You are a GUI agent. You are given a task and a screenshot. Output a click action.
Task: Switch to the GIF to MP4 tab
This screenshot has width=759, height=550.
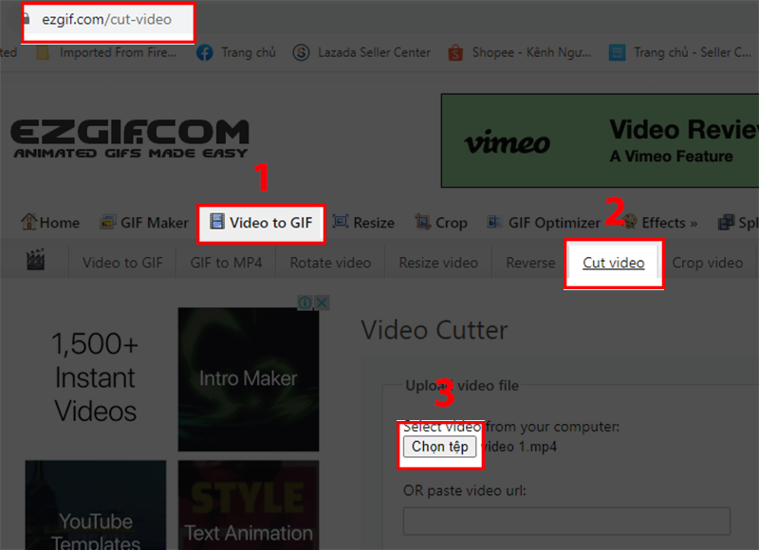226,263
